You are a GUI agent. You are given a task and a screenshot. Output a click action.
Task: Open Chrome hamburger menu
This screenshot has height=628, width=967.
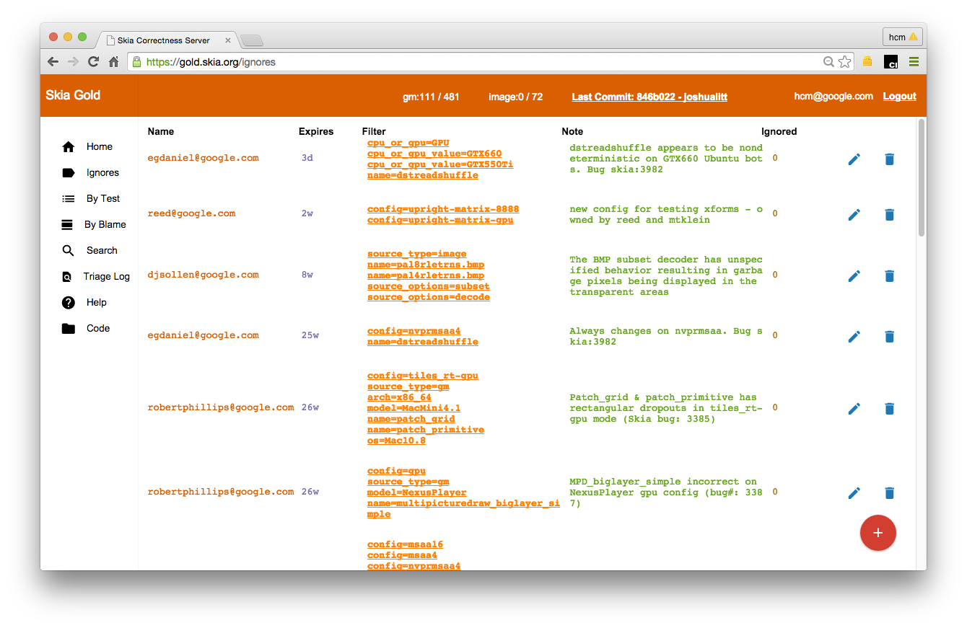tap(914, 62)
